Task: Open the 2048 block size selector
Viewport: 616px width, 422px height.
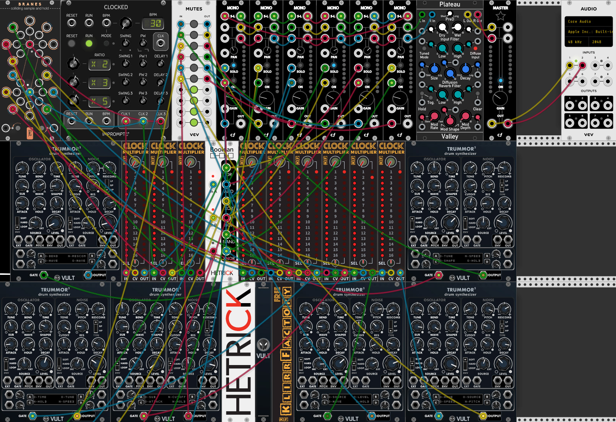Action: pos(601,42)
